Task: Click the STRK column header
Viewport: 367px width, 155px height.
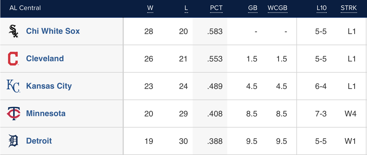Action: coord(349,8)
